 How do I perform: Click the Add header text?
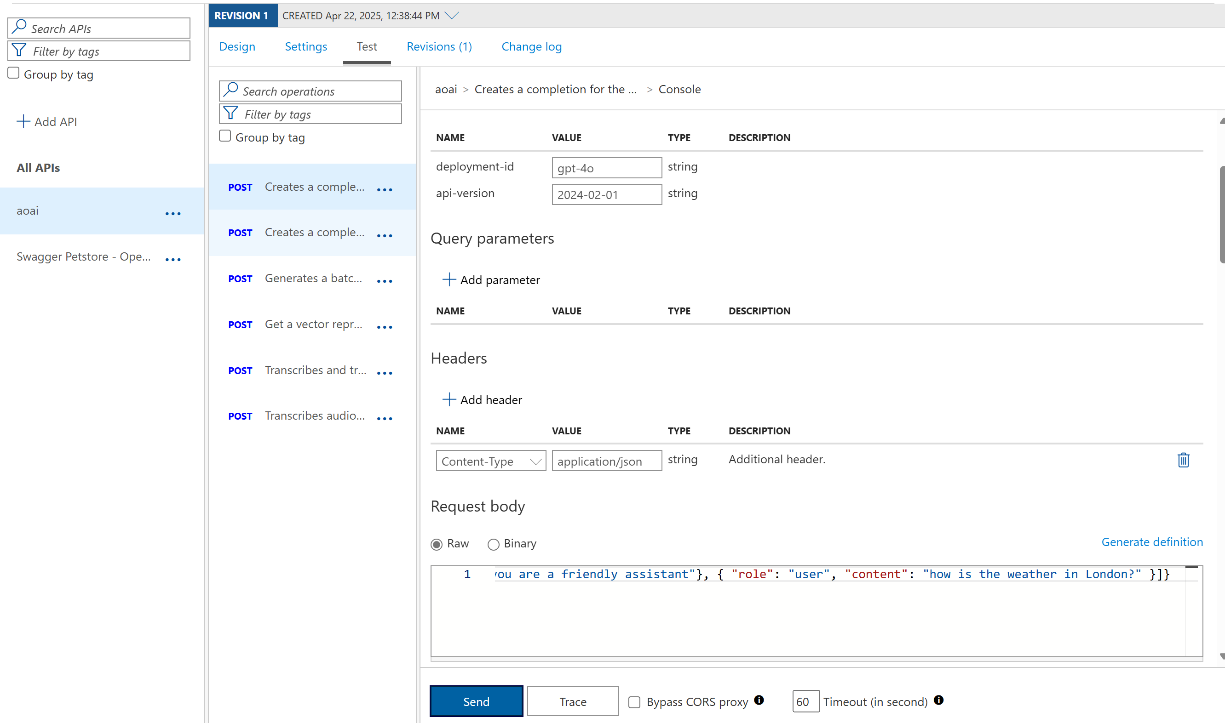click(x=491, y=399)
